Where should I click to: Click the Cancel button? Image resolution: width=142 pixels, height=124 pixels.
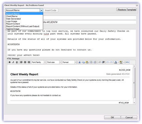point(129,117)
